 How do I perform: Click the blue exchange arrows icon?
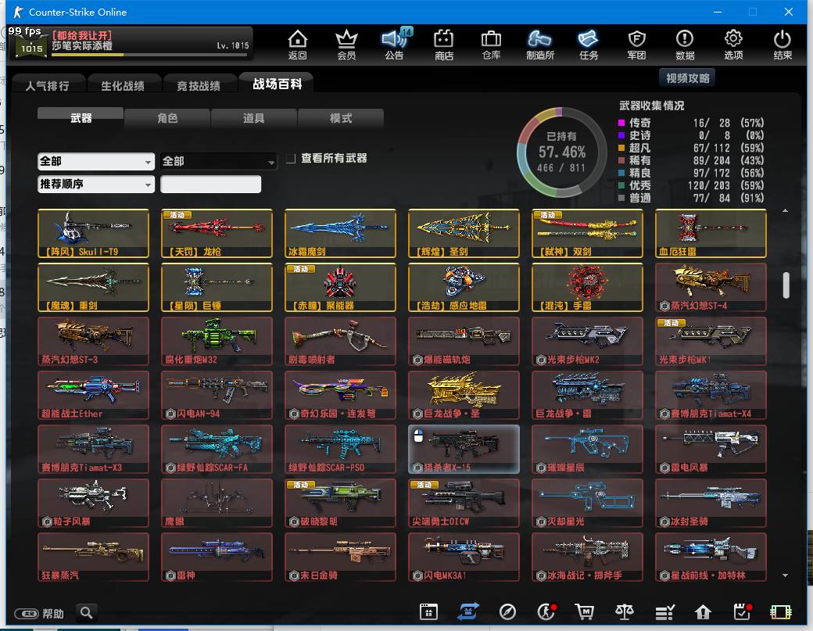click(x=467, y=612)
